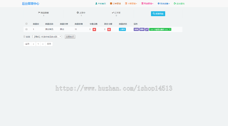
Task: Click the purple paperclip link icon
Action: point(147,30)
